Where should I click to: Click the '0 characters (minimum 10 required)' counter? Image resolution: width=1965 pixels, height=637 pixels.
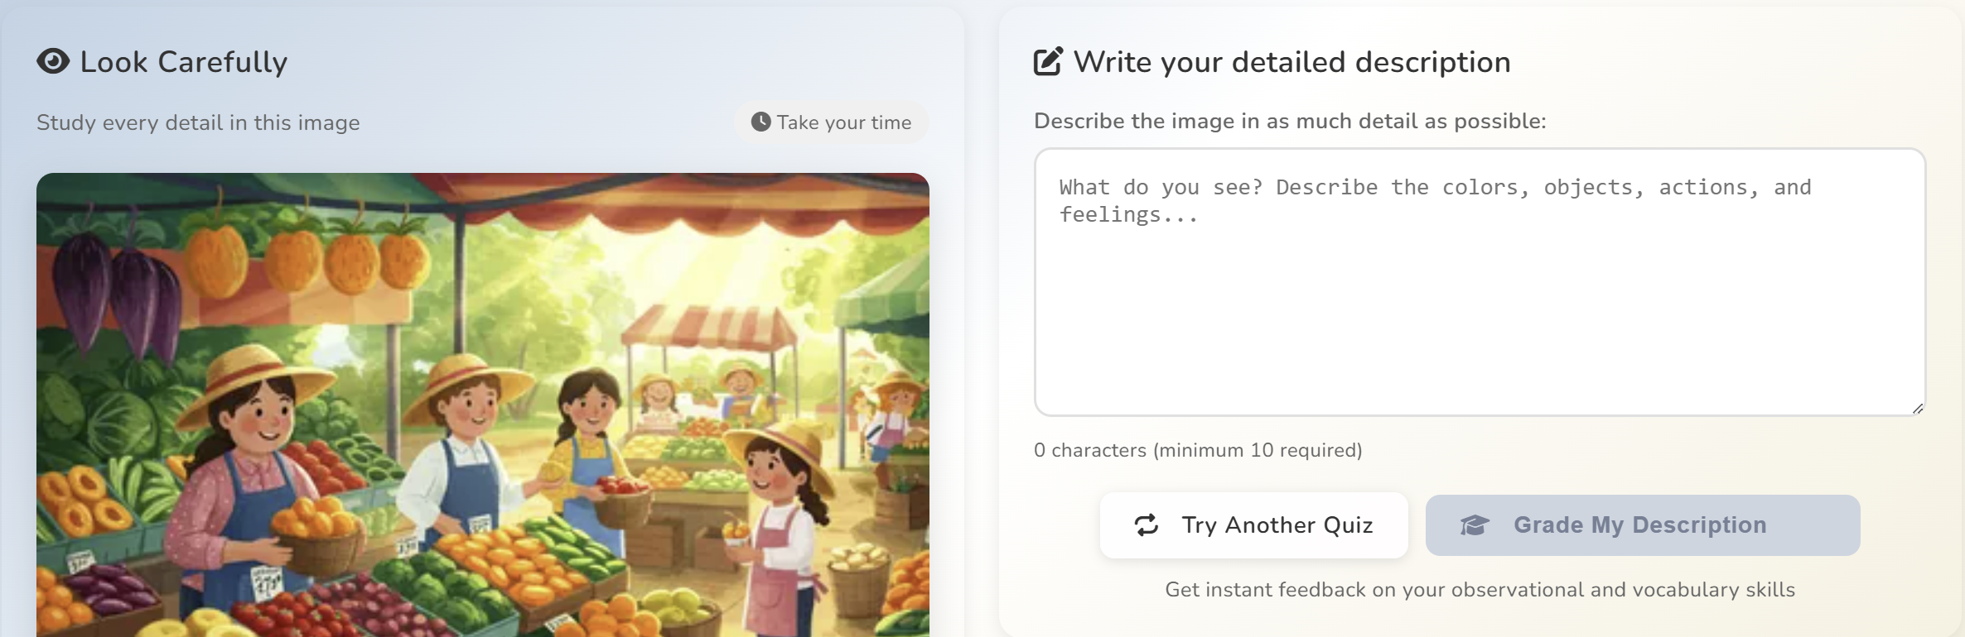[x=1198, y=450]
